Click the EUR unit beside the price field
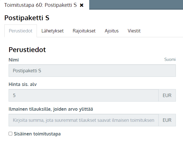Screen dimensions: 183x144 (167, 95)
